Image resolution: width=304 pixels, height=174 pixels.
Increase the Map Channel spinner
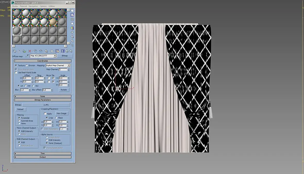point(69,69)
